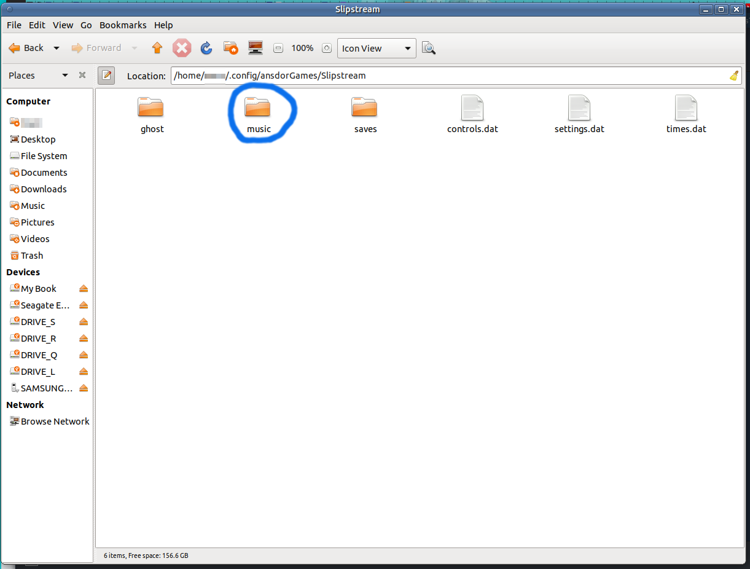
Task: Select the music folder icon
Action: click(x=258, y=108)
